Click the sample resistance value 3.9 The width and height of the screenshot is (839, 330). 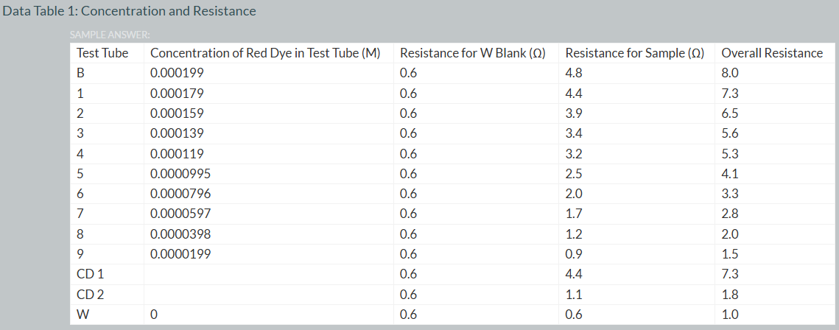click(x=574, y=113)
